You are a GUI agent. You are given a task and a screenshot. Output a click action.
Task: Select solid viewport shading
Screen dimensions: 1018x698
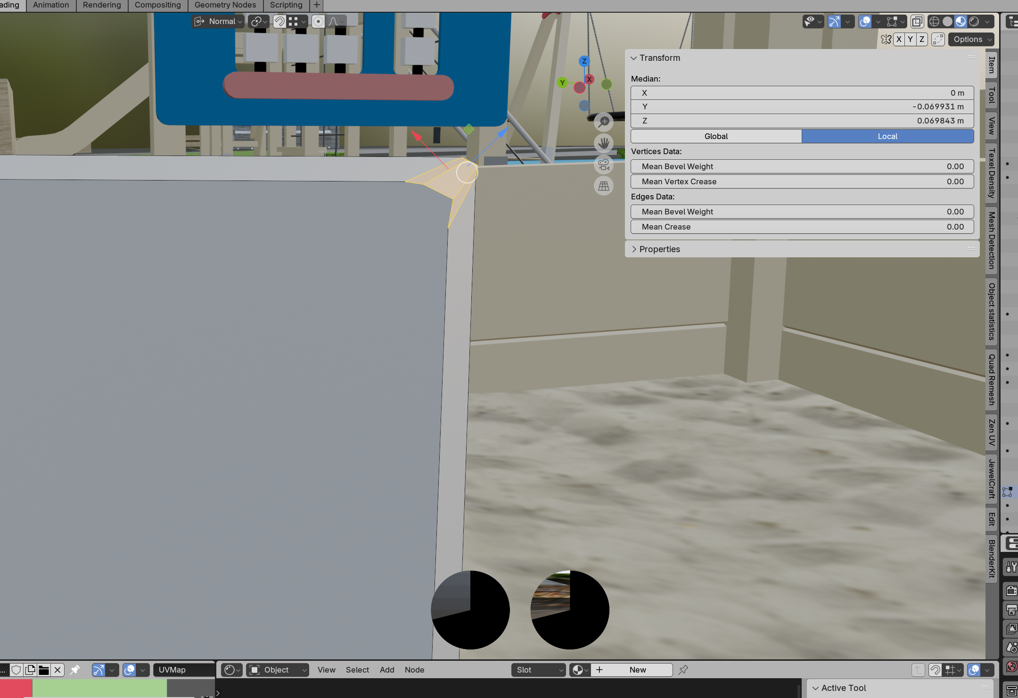[x=947, y=22]
